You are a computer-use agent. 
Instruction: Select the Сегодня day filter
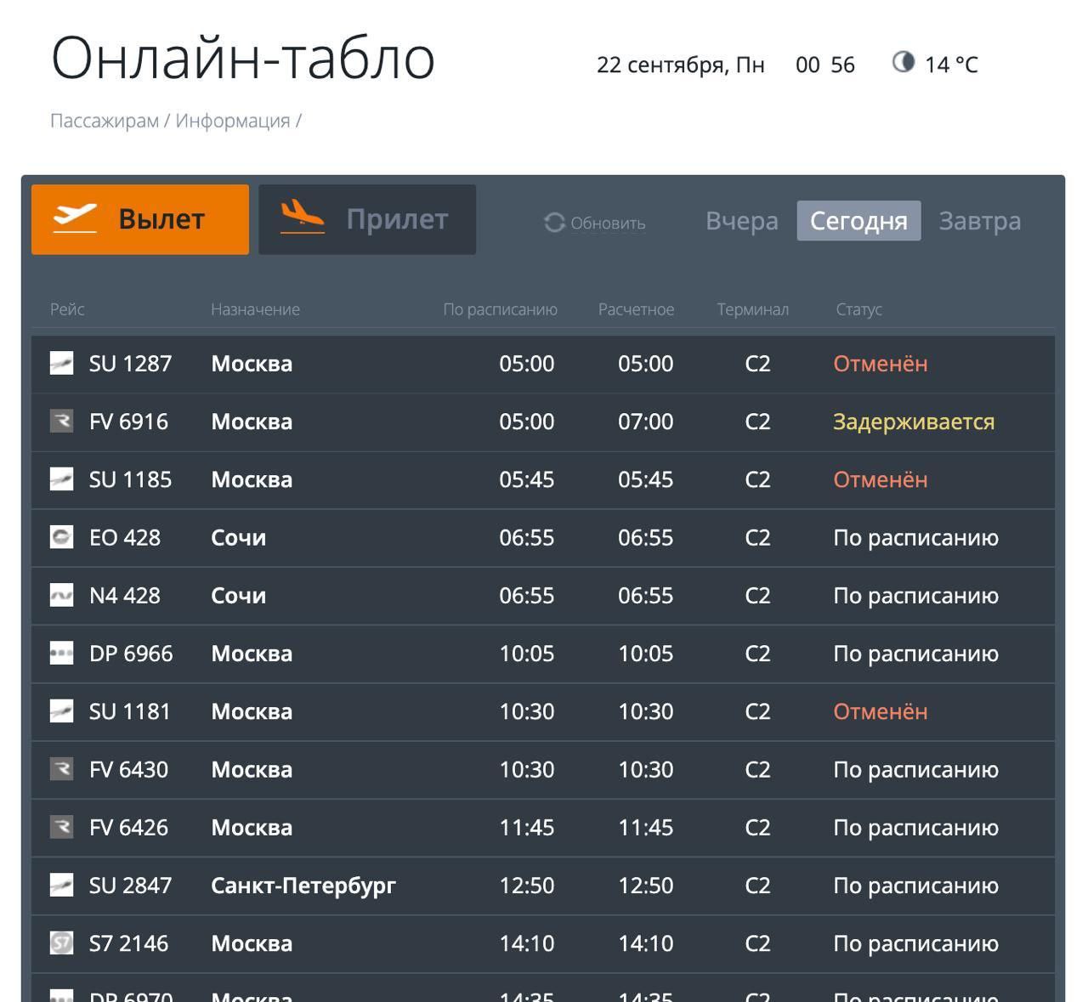[858, 221]
